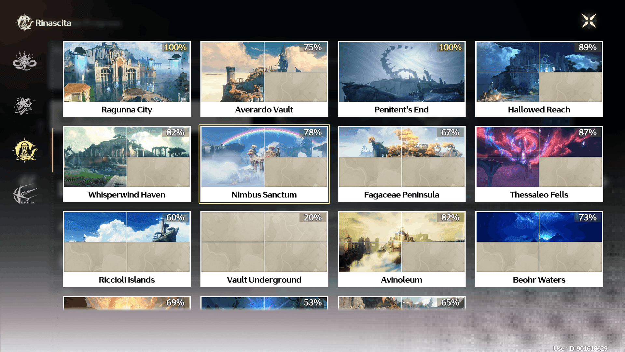This screenshot has width=625, height=352.
Task: Select the Penitent's End card
Action: tap(401, 79)
